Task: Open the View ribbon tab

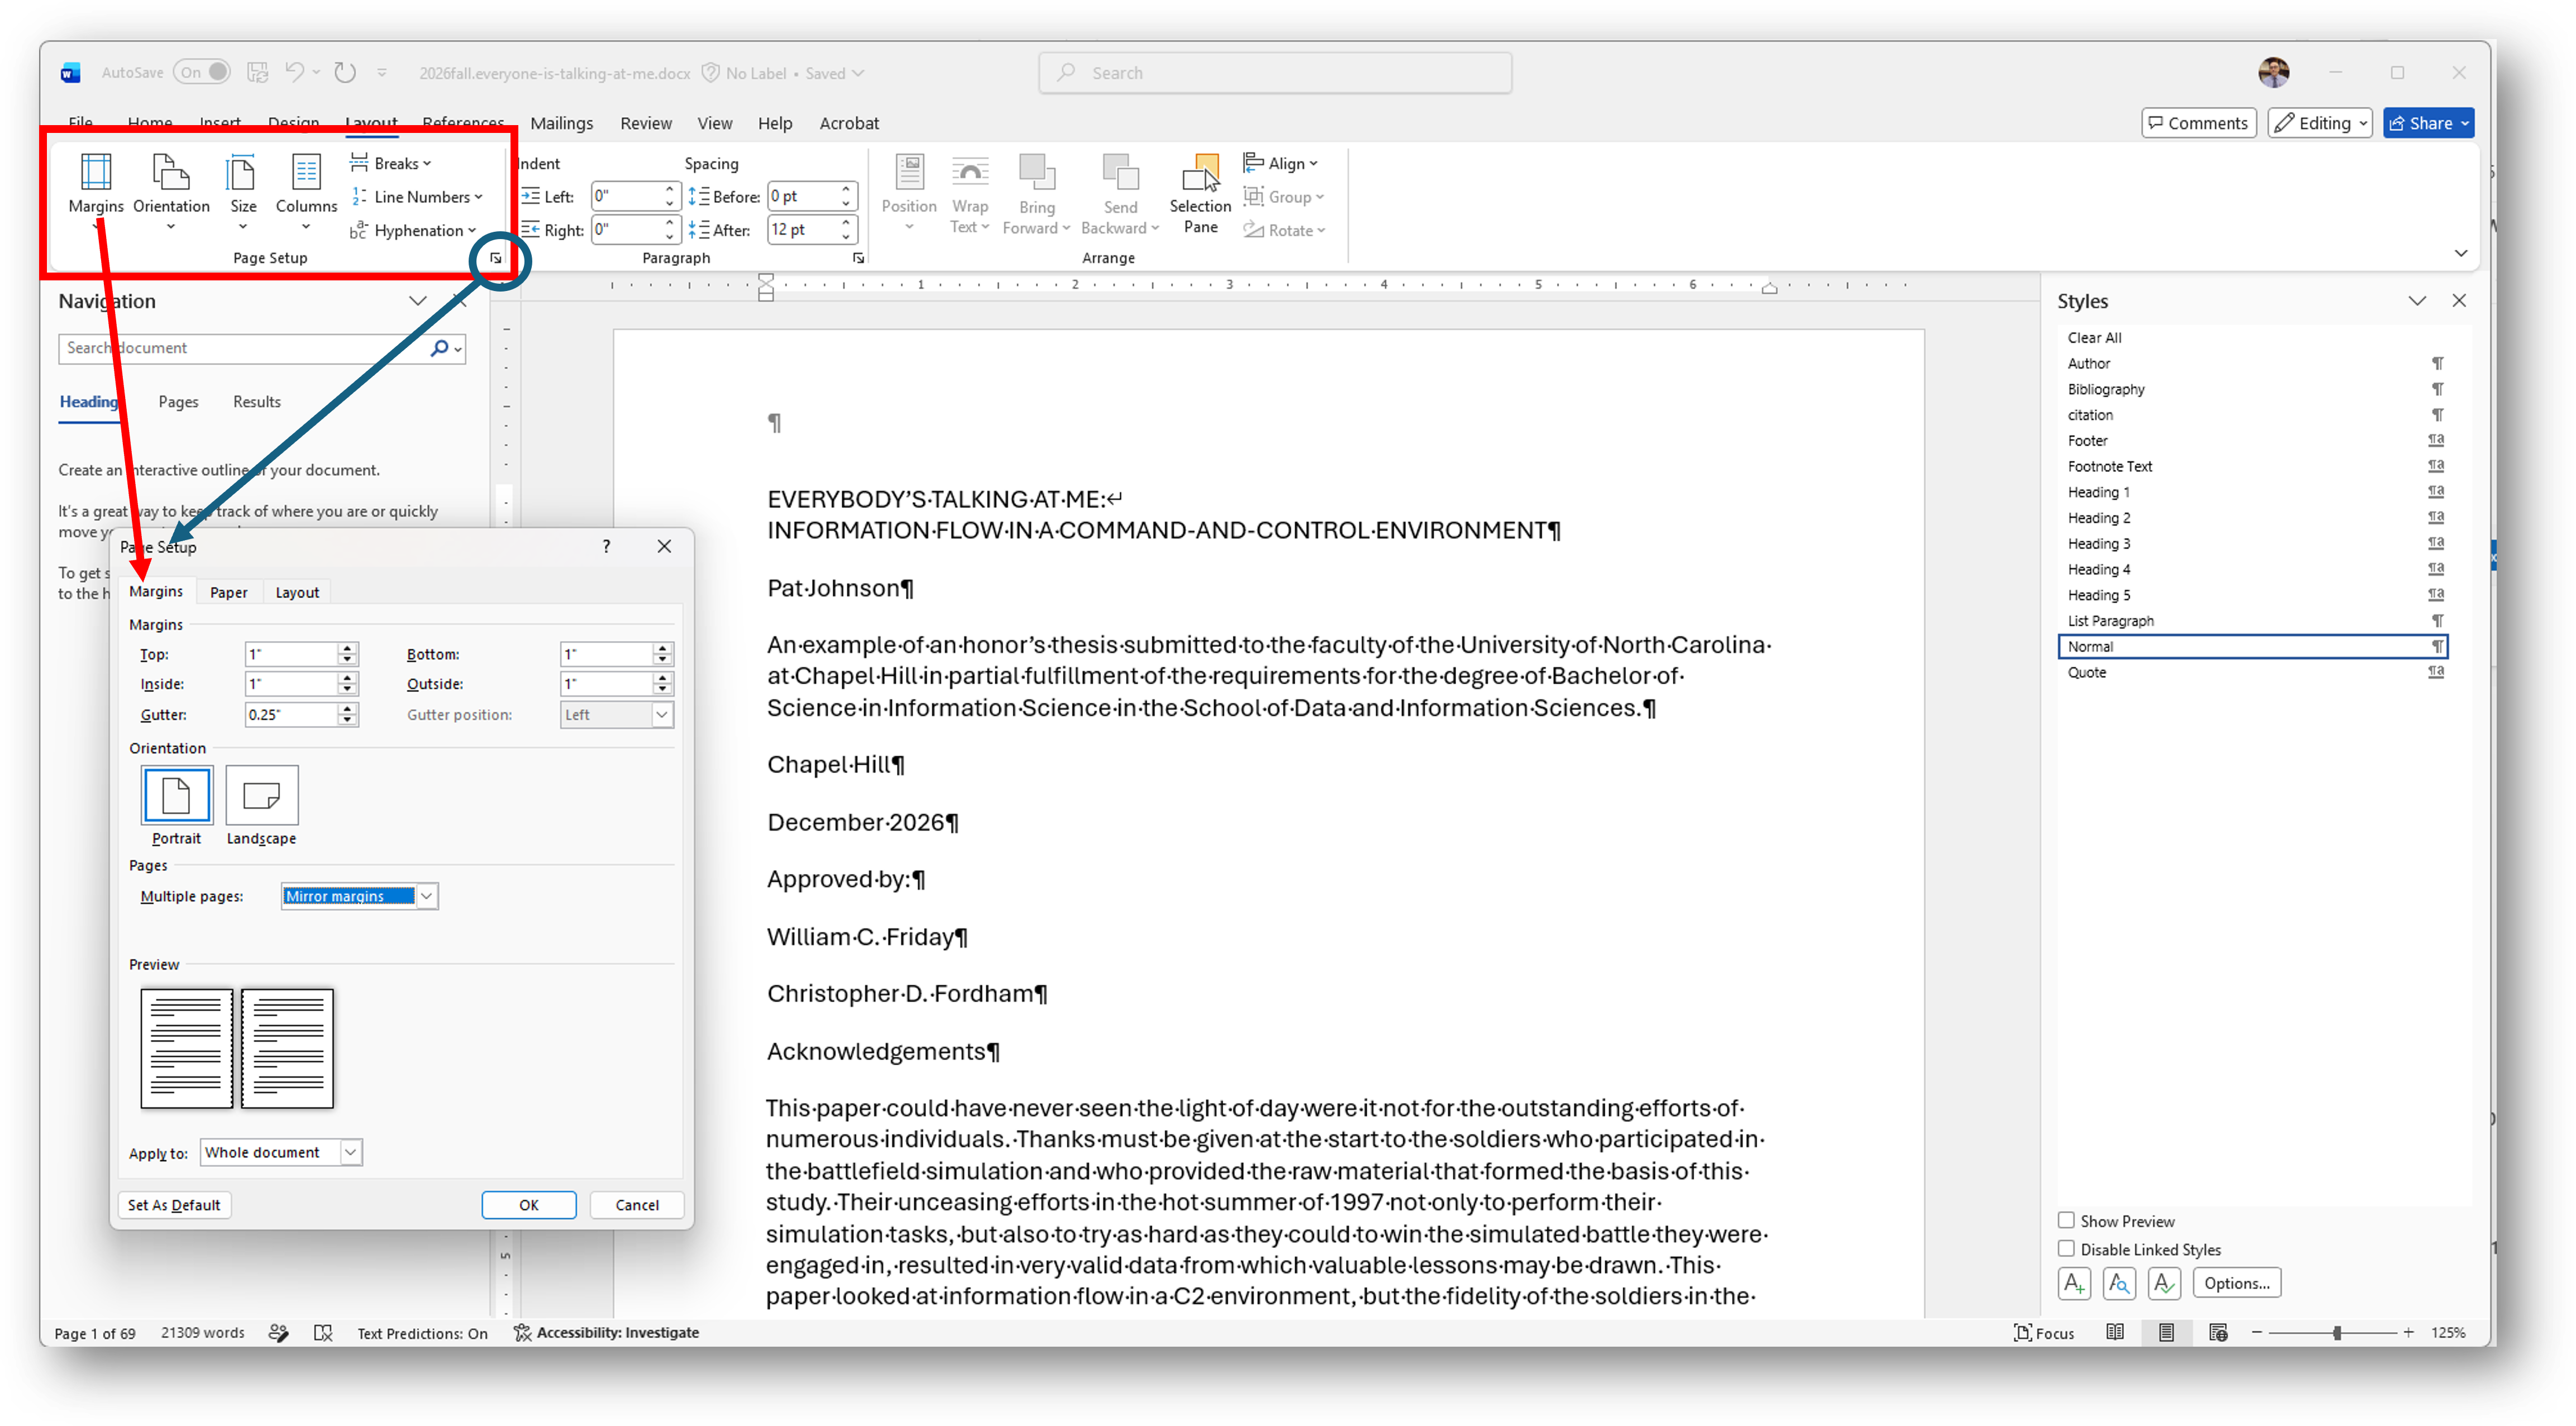Action: click(x=714, y=123)
